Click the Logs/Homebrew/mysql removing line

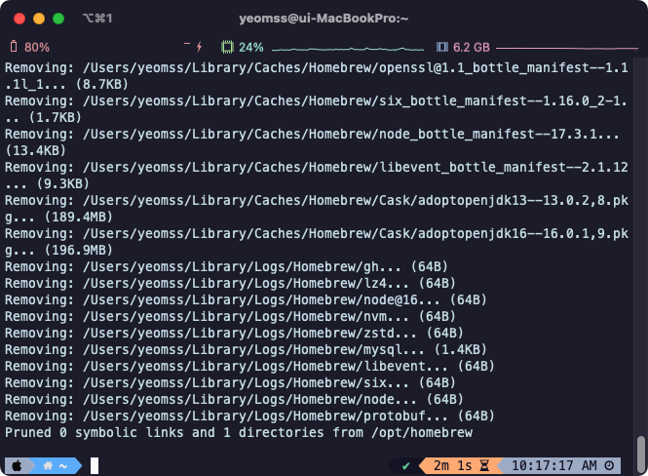pos(246,349)
